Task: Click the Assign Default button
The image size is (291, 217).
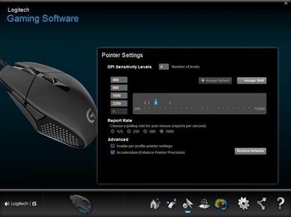Action: point(215,80)
